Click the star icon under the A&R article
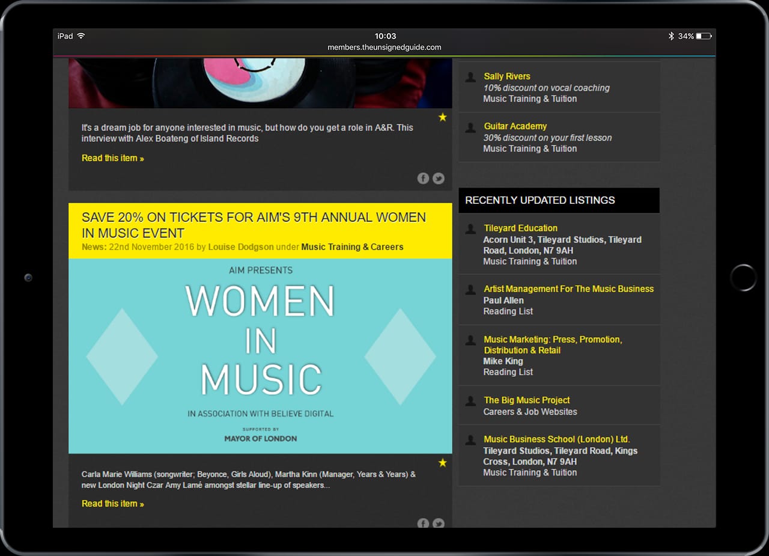Image resolution: width=769 pixels, height=556 pixels. [x=443, y=117]
